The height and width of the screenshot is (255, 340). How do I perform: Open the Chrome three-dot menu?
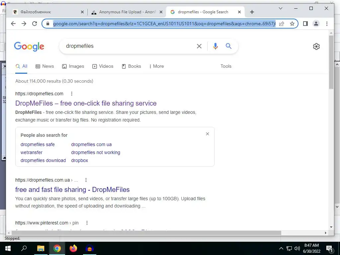327,24
